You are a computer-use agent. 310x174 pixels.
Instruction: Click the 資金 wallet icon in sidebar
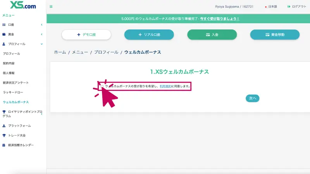[x=4, y=34]
